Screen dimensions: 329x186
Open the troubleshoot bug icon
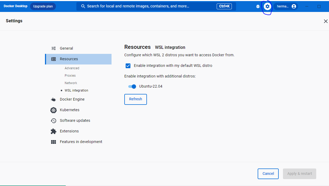(x=258, y=6)
